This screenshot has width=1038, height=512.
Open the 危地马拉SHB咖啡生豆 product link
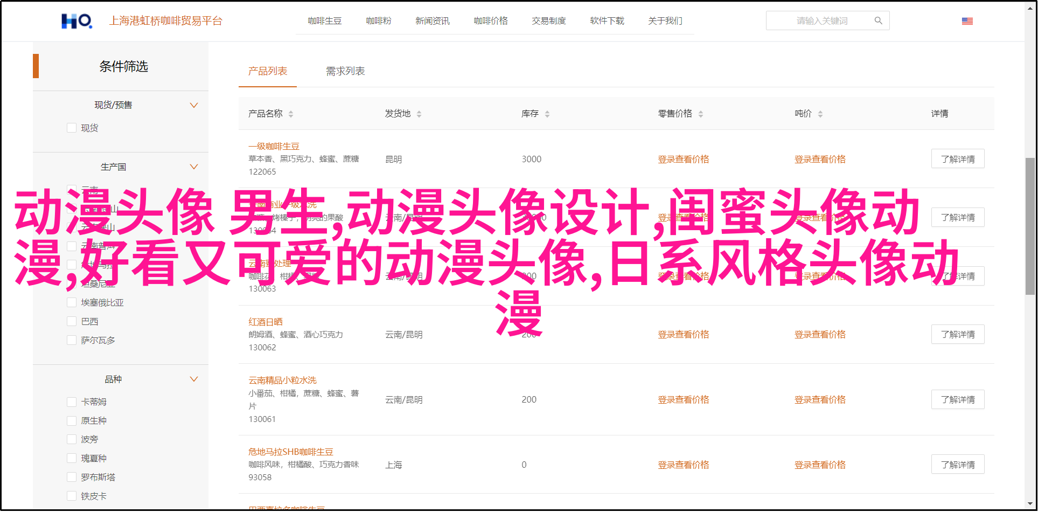[x=291, y=452]
